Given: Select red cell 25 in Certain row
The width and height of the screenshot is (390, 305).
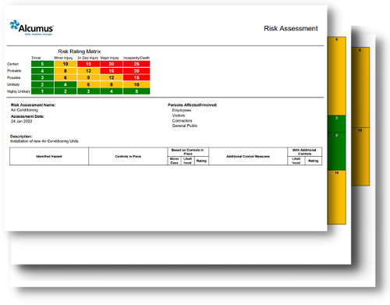Looking at the screenshot, I should [x=136, y=64].
